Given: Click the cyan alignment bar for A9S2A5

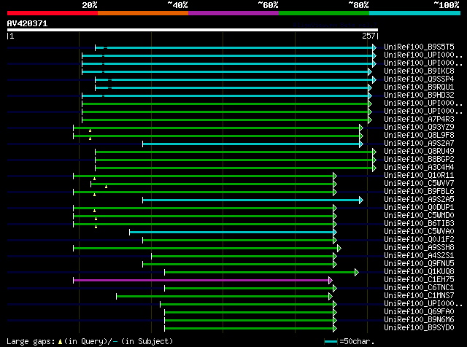Looking at the screenshot, I should point(251,200).
